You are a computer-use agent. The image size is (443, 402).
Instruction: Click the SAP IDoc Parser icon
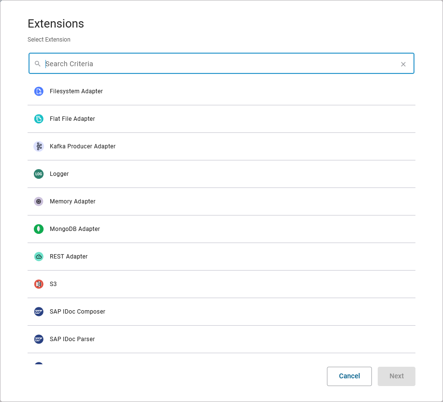coord(39,339)
